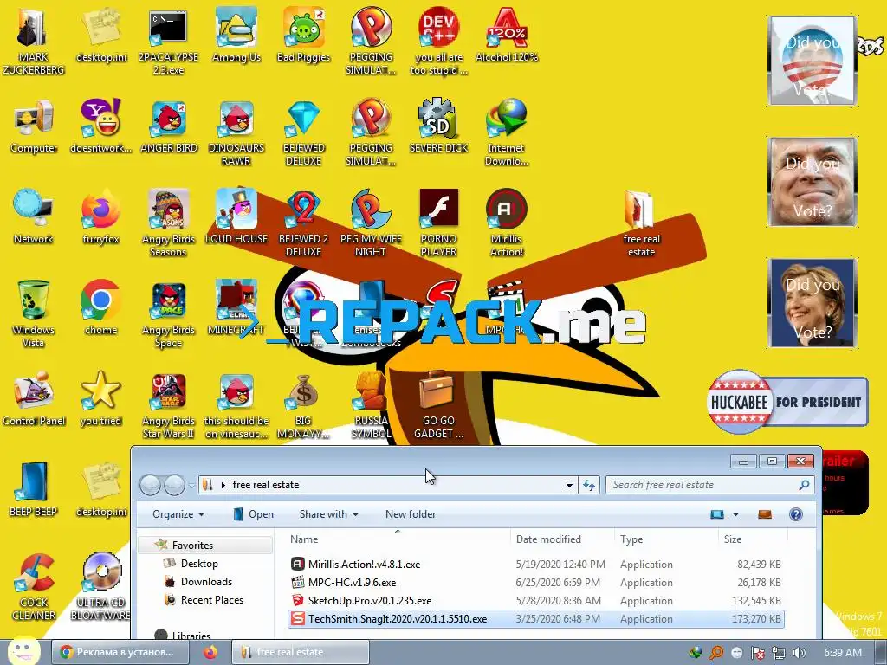This screenshot has height=665, width=887.
Task: Switch to free real estate taskbar button
Action: pyautogui.click(x=301, y=652)
